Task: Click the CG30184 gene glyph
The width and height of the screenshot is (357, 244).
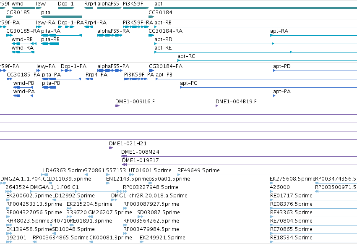Action: 151,17
